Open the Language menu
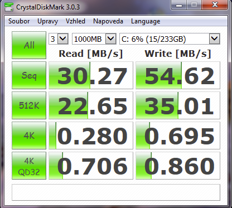The width and height of the screenshot is (232, 208). tap(146, 21)
